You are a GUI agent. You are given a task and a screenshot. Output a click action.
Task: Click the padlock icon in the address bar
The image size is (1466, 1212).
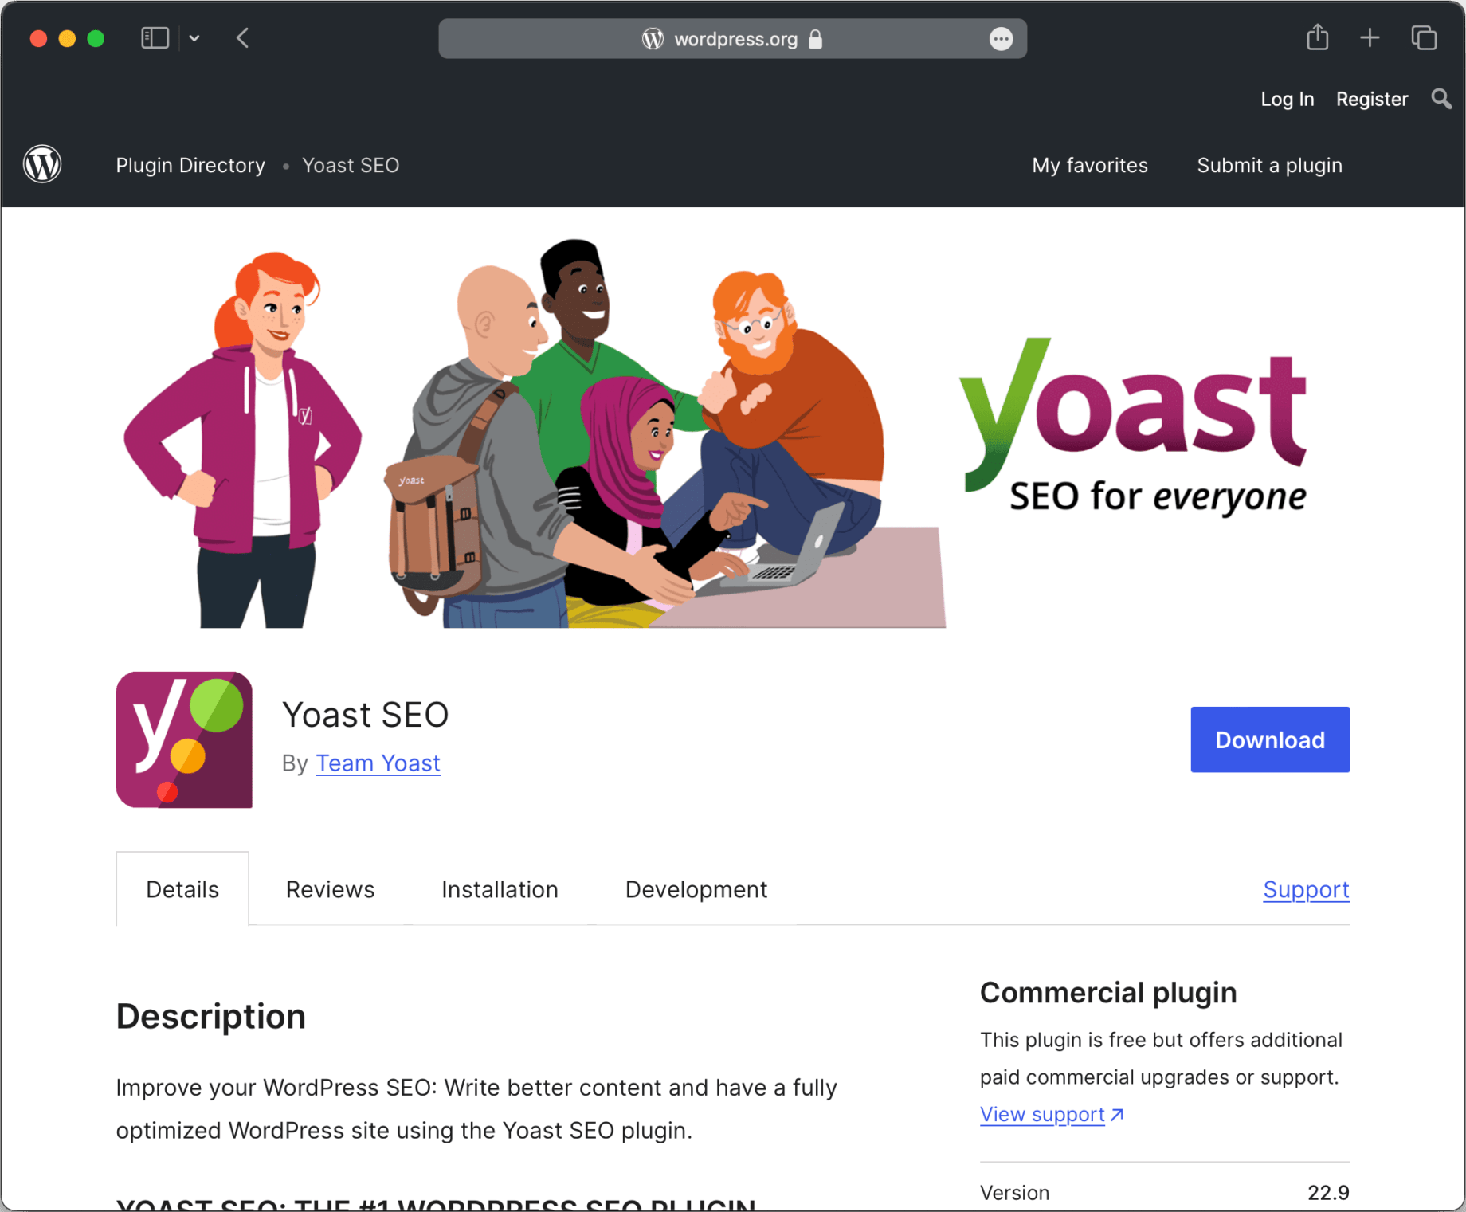tap(815, 39)
